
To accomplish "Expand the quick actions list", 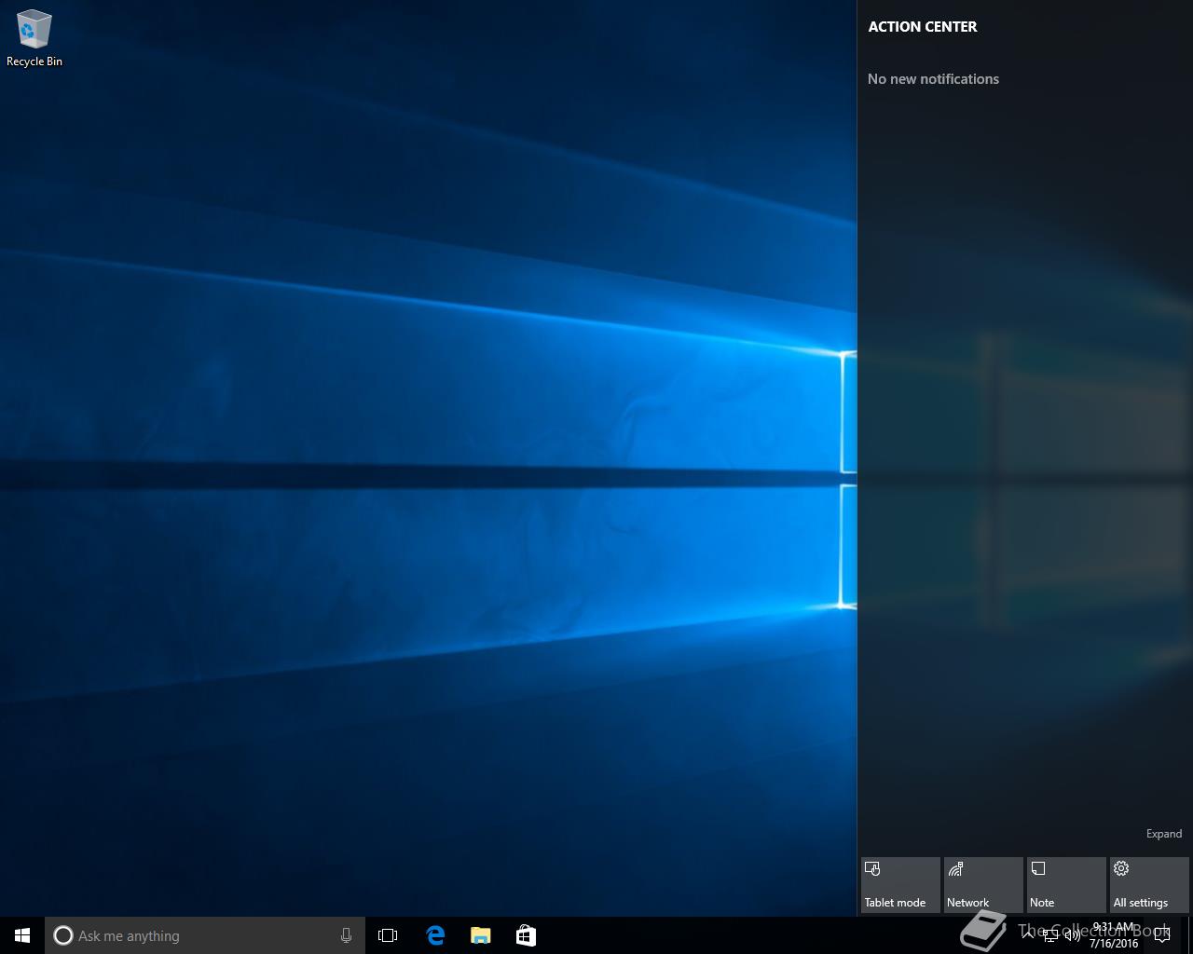I will 1164,834.
